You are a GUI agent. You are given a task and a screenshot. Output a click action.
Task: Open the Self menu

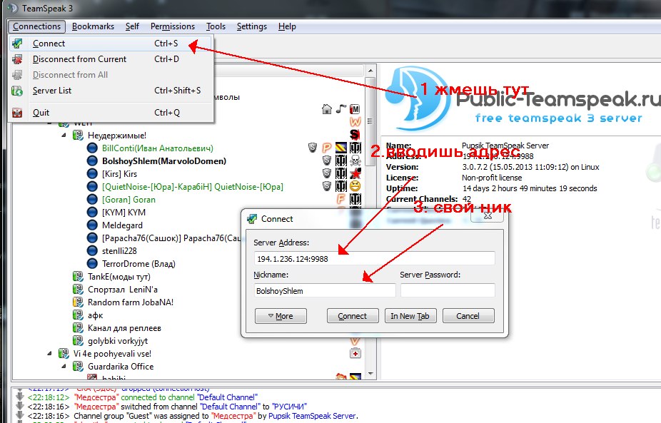tap(132, 26)
